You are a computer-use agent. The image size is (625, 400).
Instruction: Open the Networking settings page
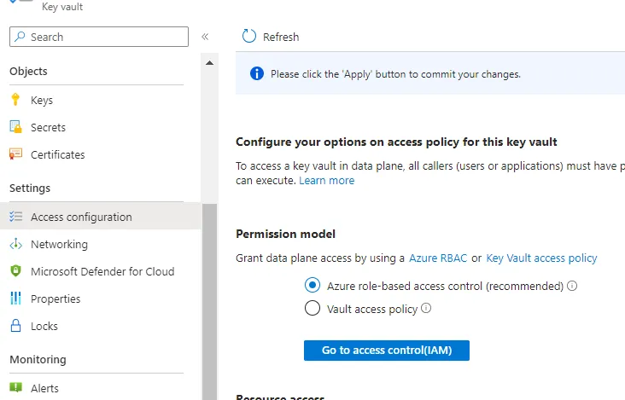(59, 244)
